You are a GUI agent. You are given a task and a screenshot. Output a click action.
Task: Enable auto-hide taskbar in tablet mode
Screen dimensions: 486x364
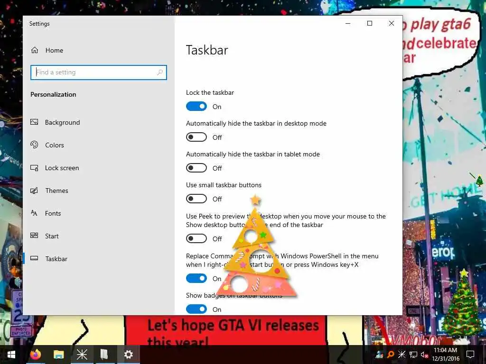coord(196,168)
